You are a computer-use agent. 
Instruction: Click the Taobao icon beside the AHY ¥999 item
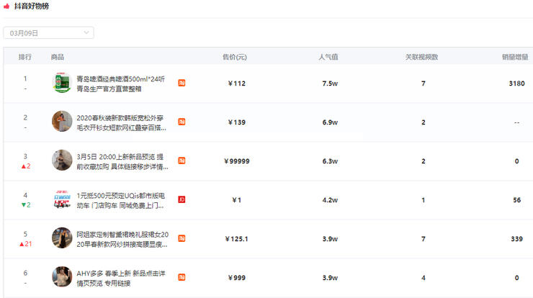(x=182, y=277)
